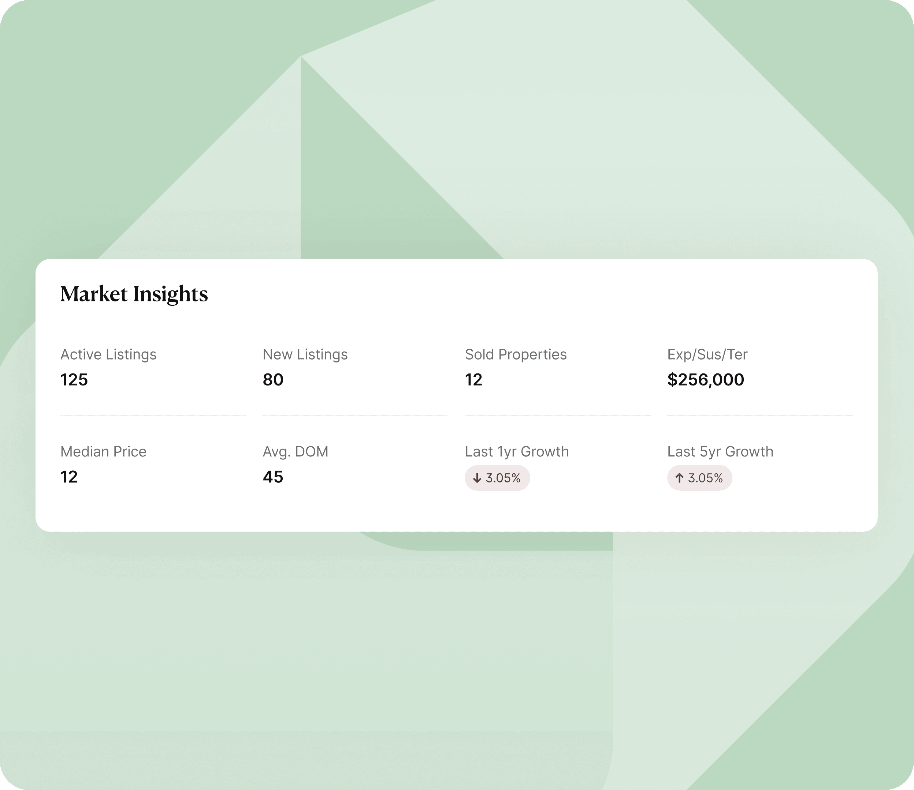Viewport: 914px width, 790px height.
Task: Select the New Listings label
Action: tap(305, 354)
